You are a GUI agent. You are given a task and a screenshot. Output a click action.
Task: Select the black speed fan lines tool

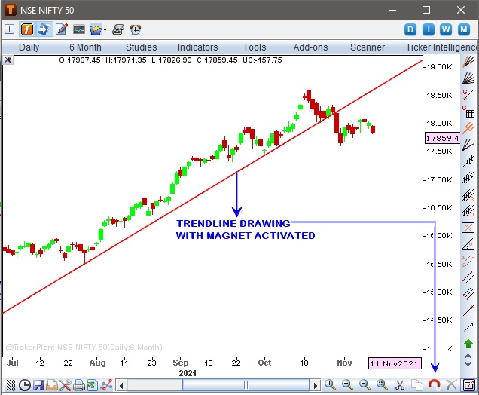point(468,78)
